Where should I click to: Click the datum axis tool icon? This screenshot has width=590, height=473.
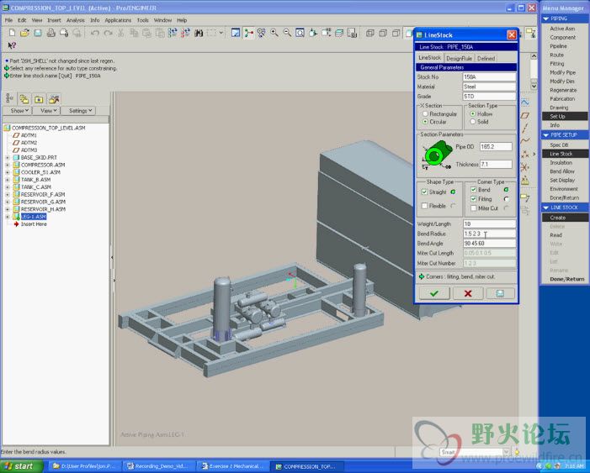pyautogui.click(x=525, y=128)
